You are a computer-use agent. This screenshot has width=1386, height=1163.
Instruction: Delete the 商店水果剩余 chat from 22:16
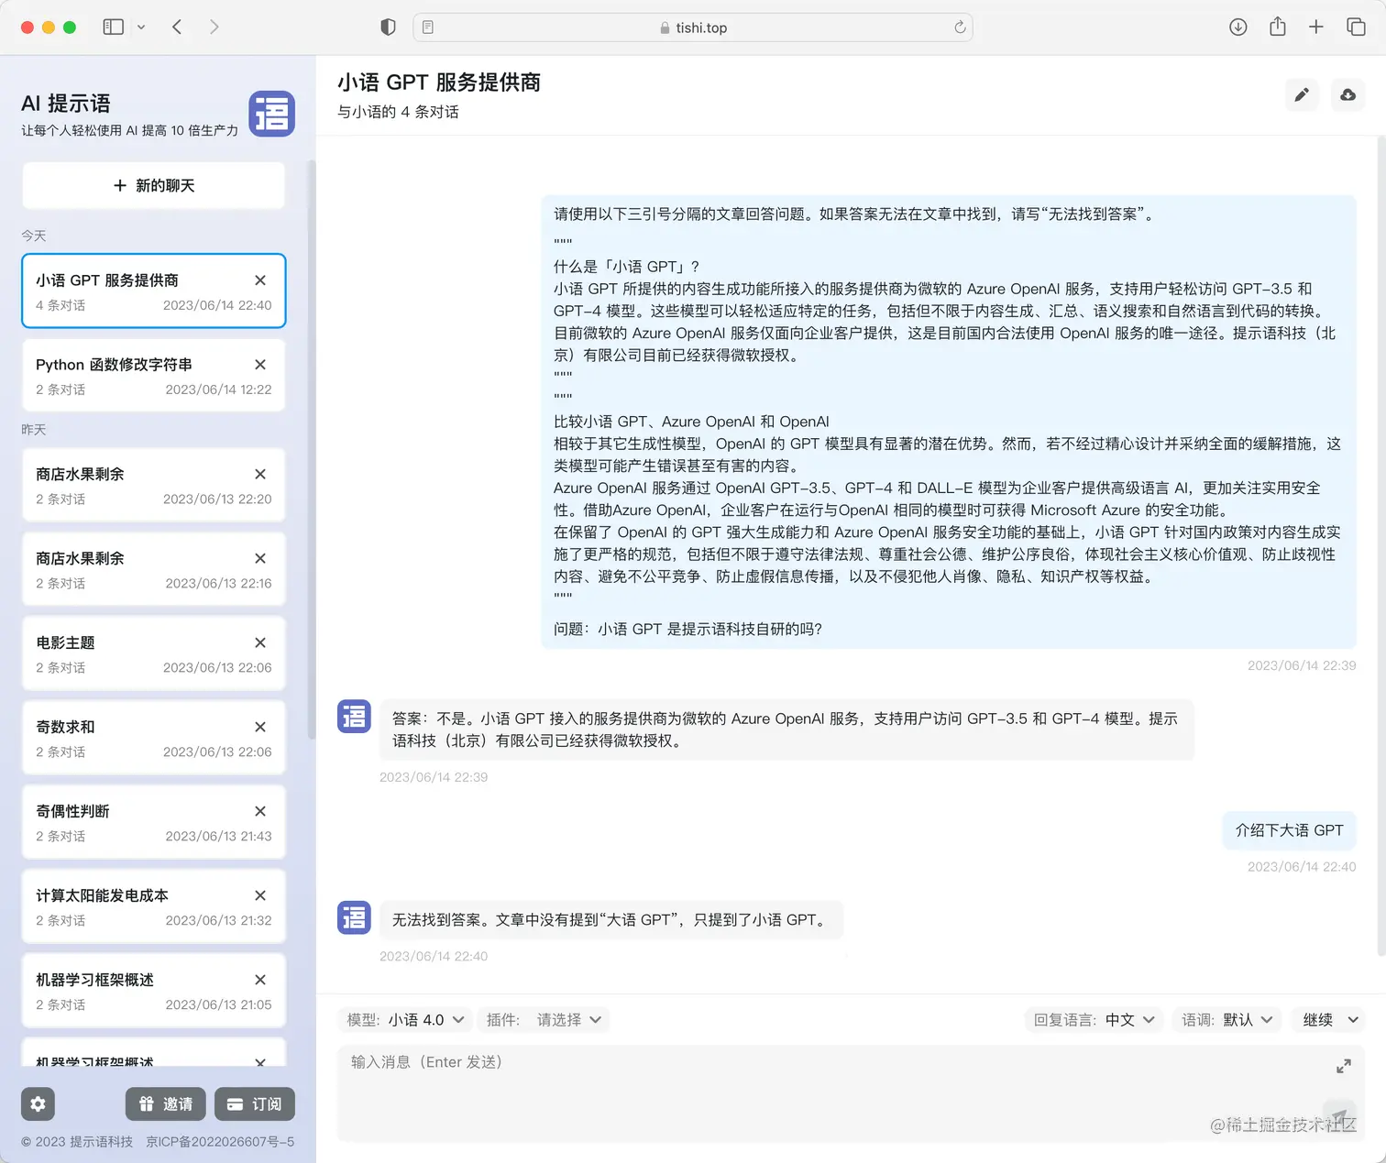260,558
